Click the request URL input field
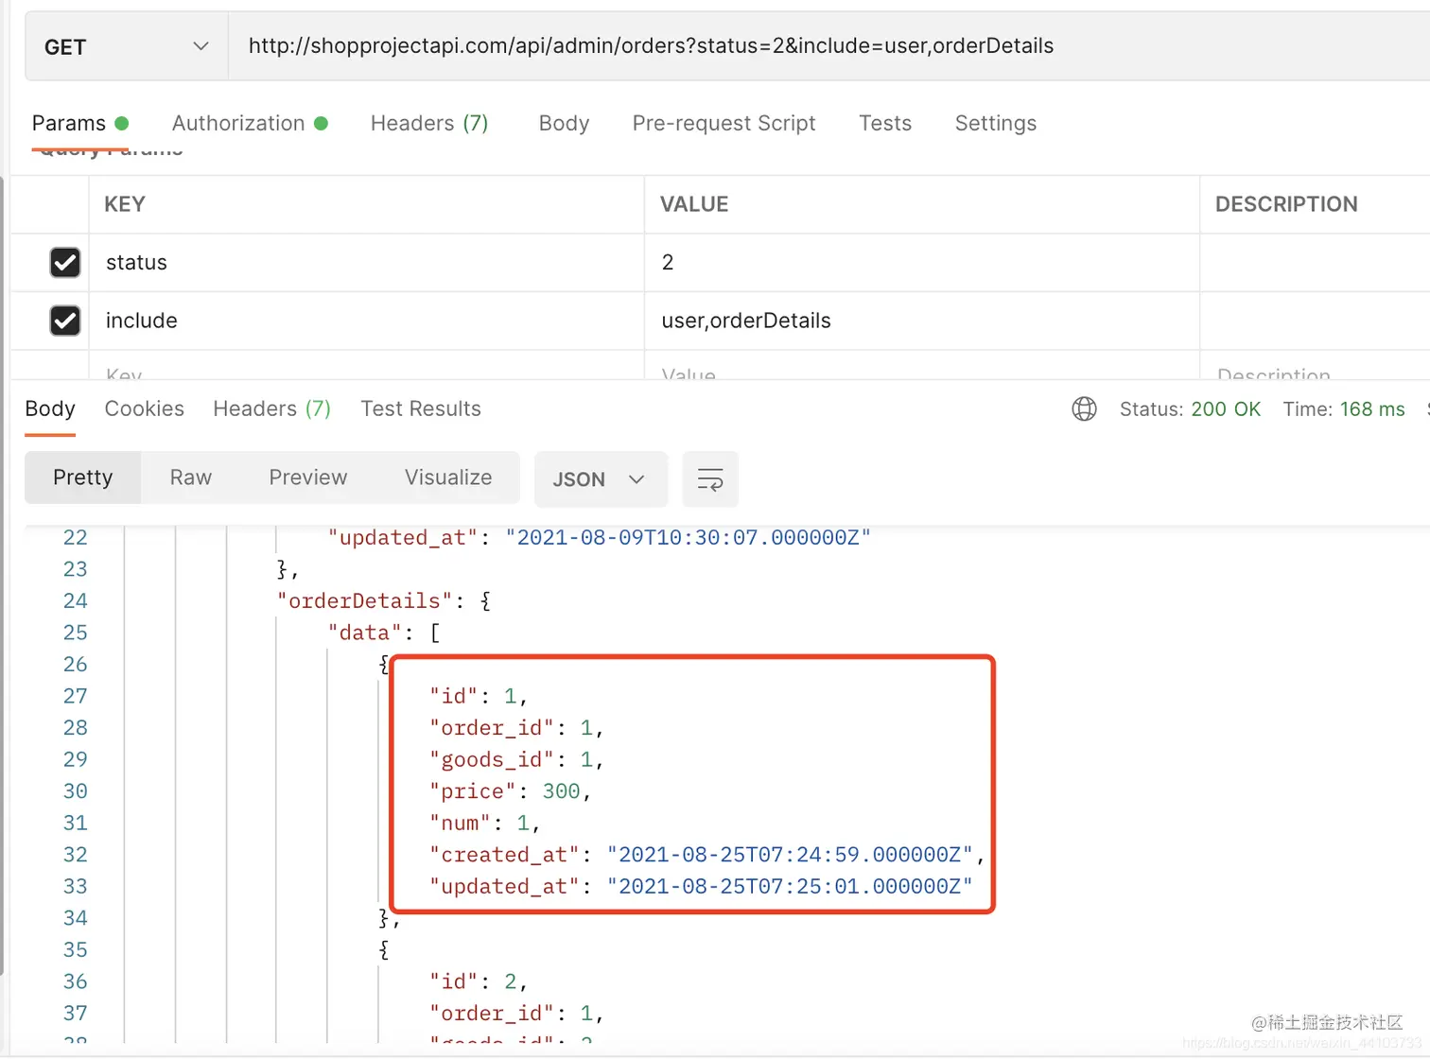 click(828, 46)
